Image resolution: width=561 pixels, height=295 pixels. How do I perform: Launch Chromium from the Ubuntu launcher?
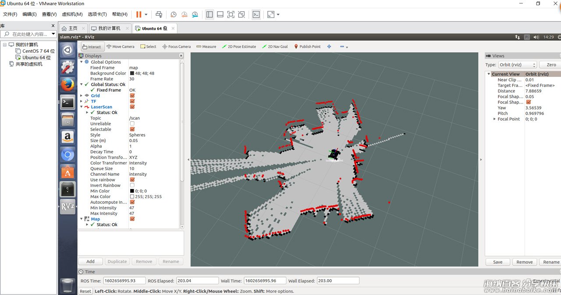67,154
